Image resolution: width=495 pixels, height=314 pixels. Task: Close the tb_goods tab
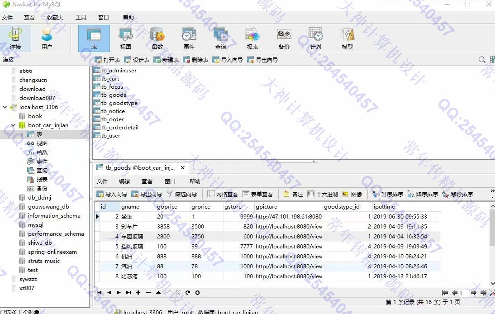pyautogui.click(x=183, y=168)
